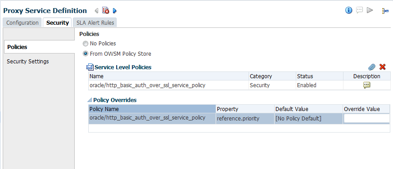Click the Default Value column header
The width and height of the screenshot is (393, 169).
(308, 109)
